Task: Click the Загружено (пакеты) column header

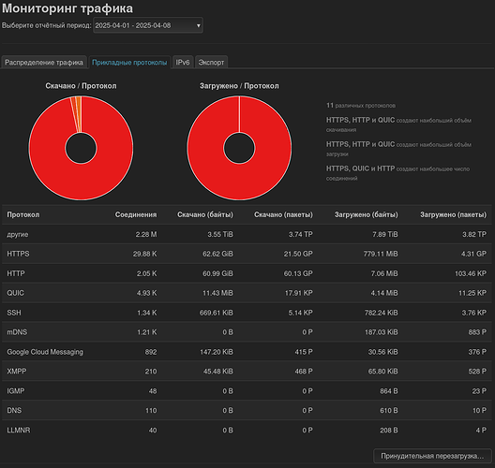Action: [x=453, y=214]
